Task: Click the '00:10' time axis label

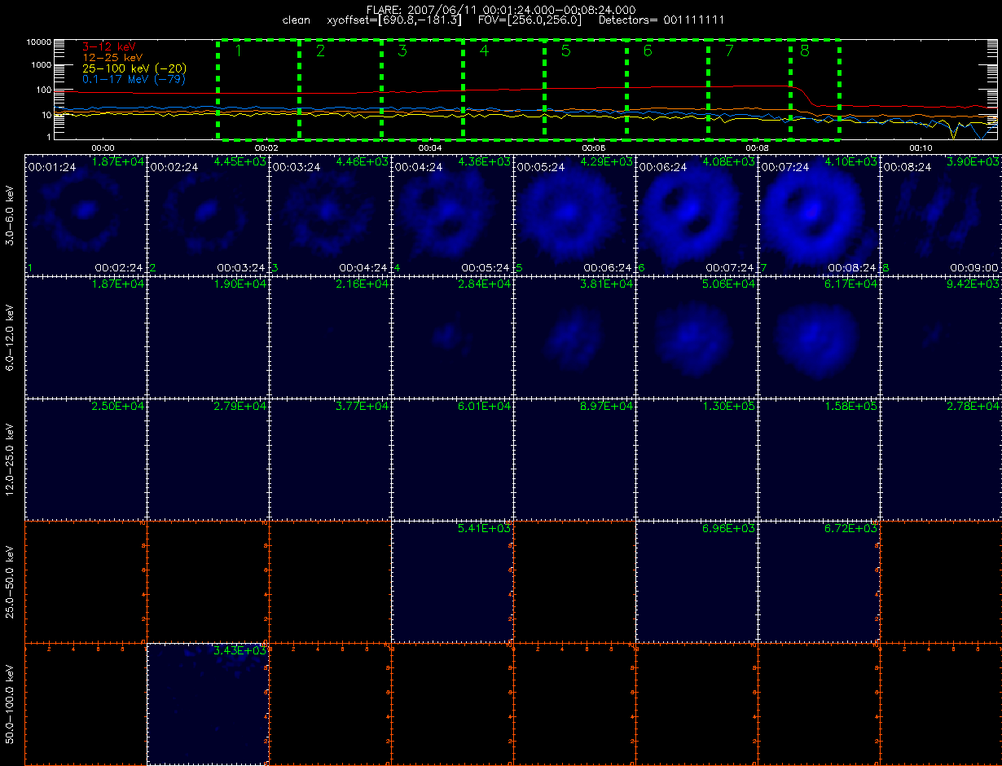Action: pos(921,148)
